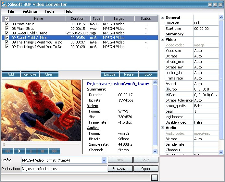
Task: Click the small square button beside progress bar
Action: tap(155, 177)
